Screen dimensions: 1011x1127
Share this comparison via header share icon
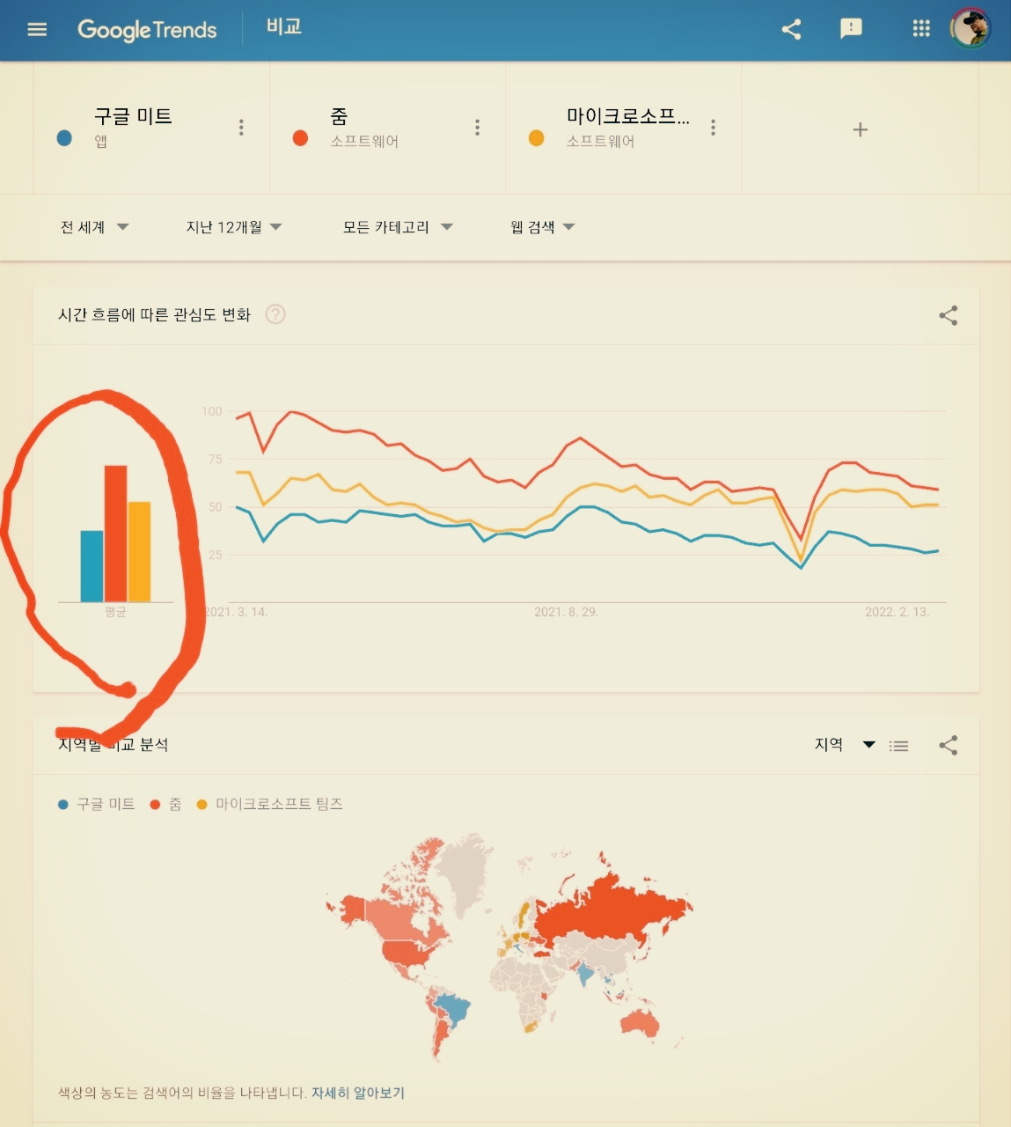click(791, 29)
